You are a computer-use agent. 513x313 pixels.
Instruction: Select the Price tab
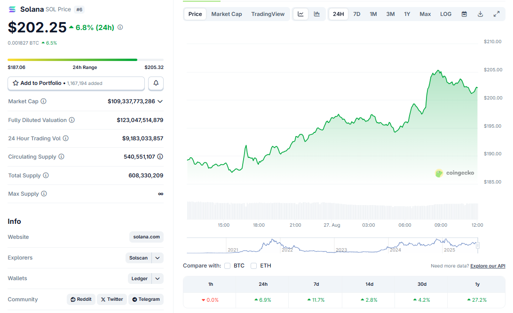coord(195,14)
